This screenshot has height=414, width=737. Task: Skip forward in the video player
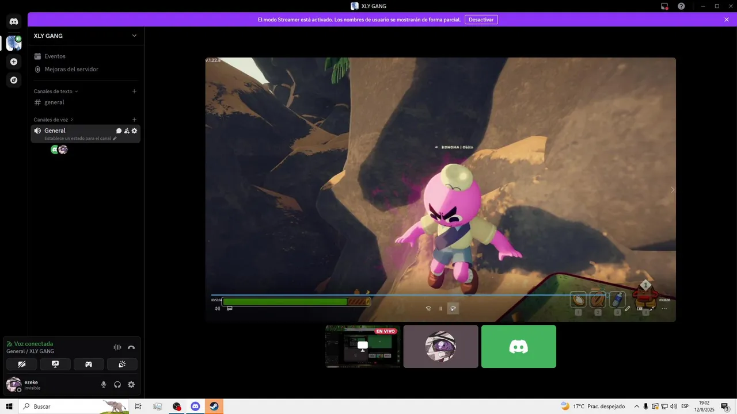[x=453, y=309]
